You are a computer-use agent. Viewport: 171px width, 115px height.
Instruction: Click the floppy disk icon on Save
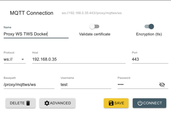point(111,103)
